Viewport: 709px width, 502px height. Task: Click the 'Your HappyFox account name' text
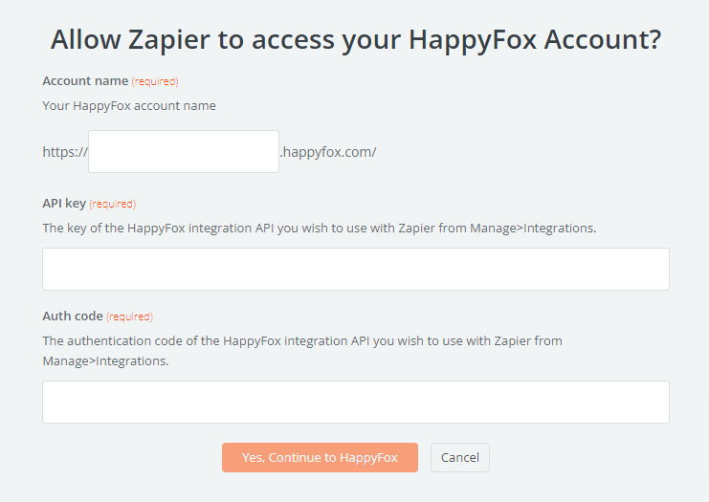pyautogui.click(x=129, y=106)
